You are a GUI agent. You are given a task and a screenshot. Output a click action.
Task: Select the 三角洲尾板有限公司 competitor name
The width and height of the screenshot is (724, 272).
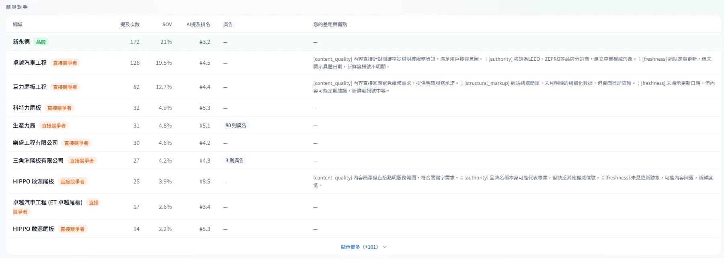tap(38, 161)
